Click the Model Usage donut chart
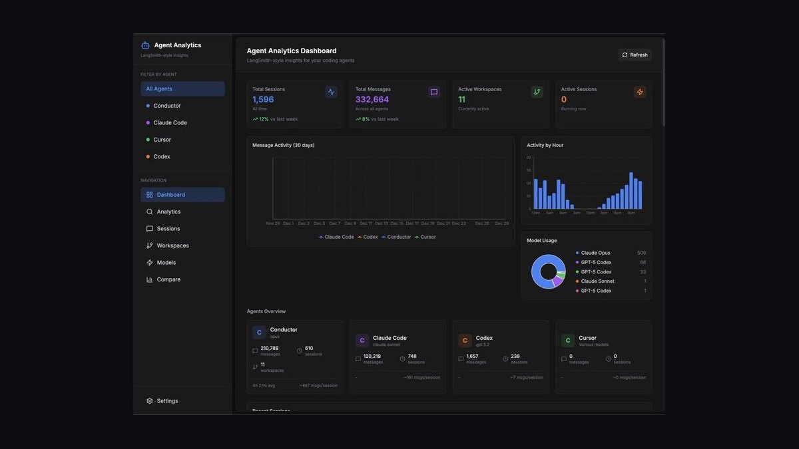 pyautogui.click(x=549, y=271)
